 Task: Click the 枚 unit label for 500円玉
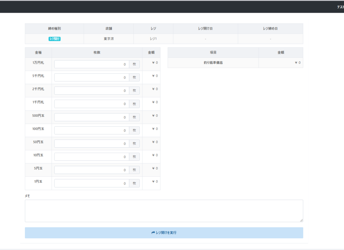(x=134, y=117)
